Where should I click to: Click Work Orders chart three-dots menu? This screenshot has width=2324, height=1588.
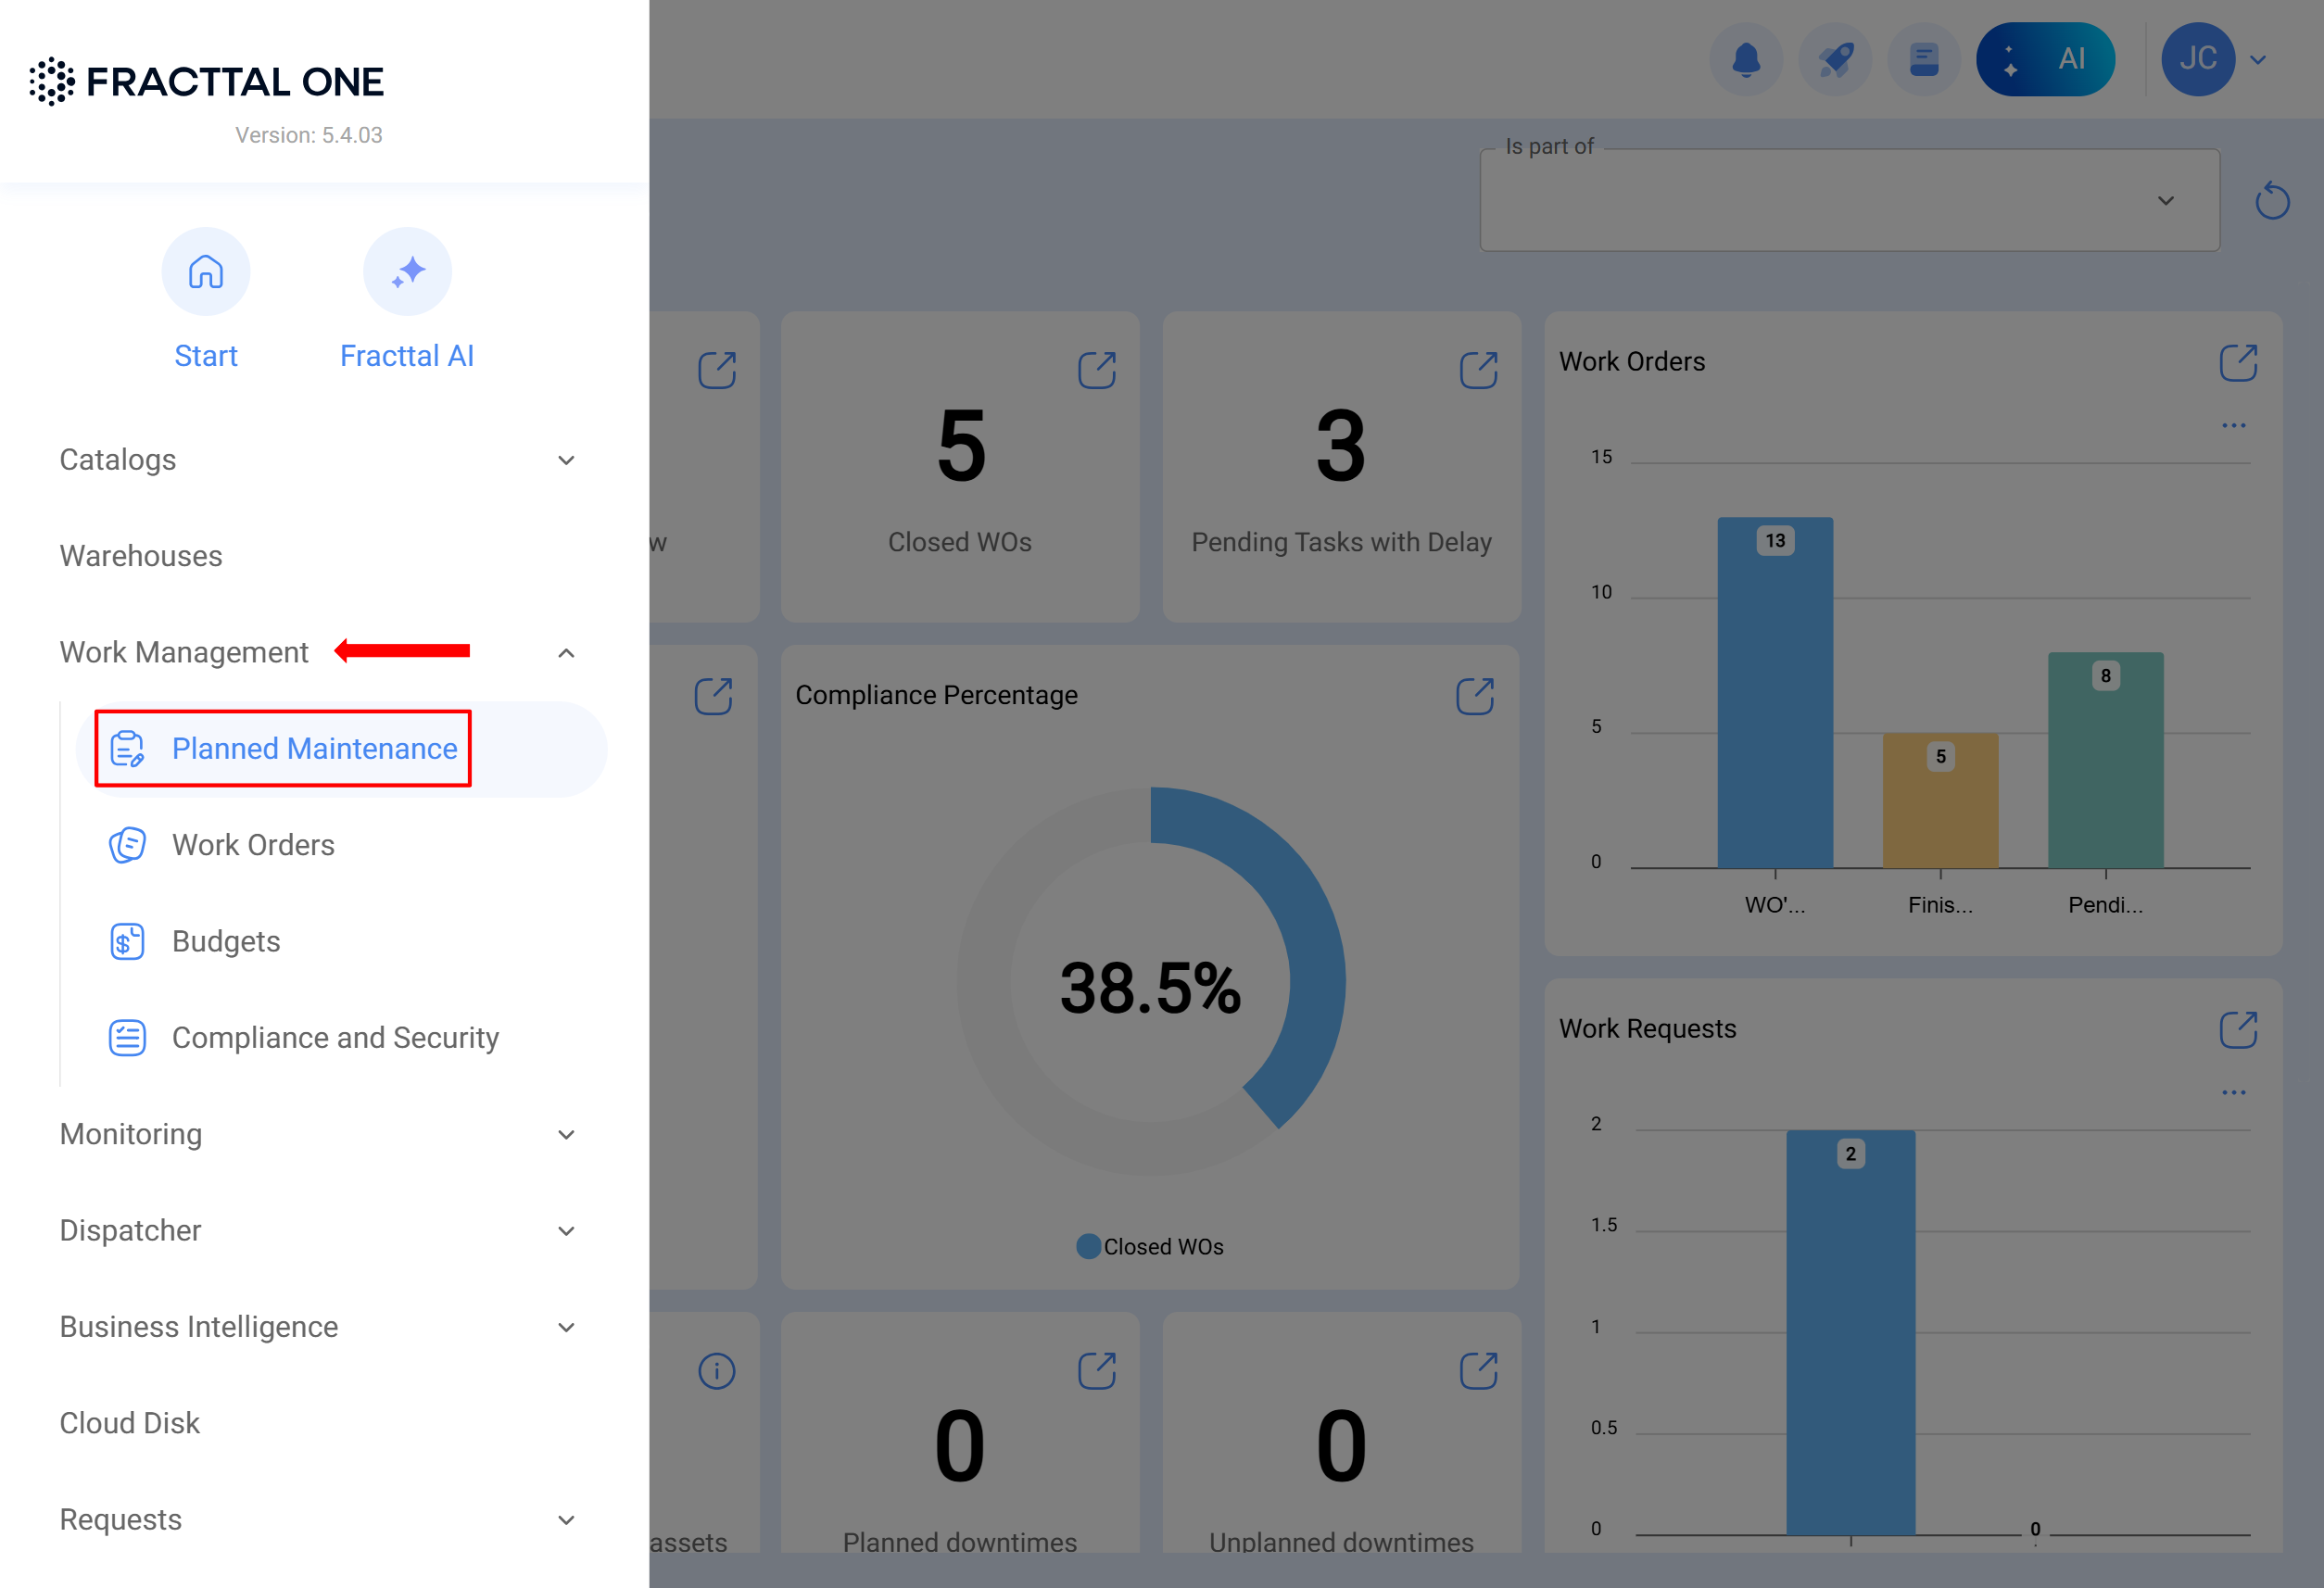[x=2233, y=425]
